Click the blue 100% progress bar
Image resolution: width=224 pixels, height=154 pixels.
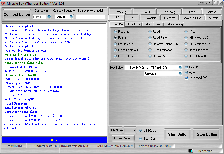coord(54,140)
